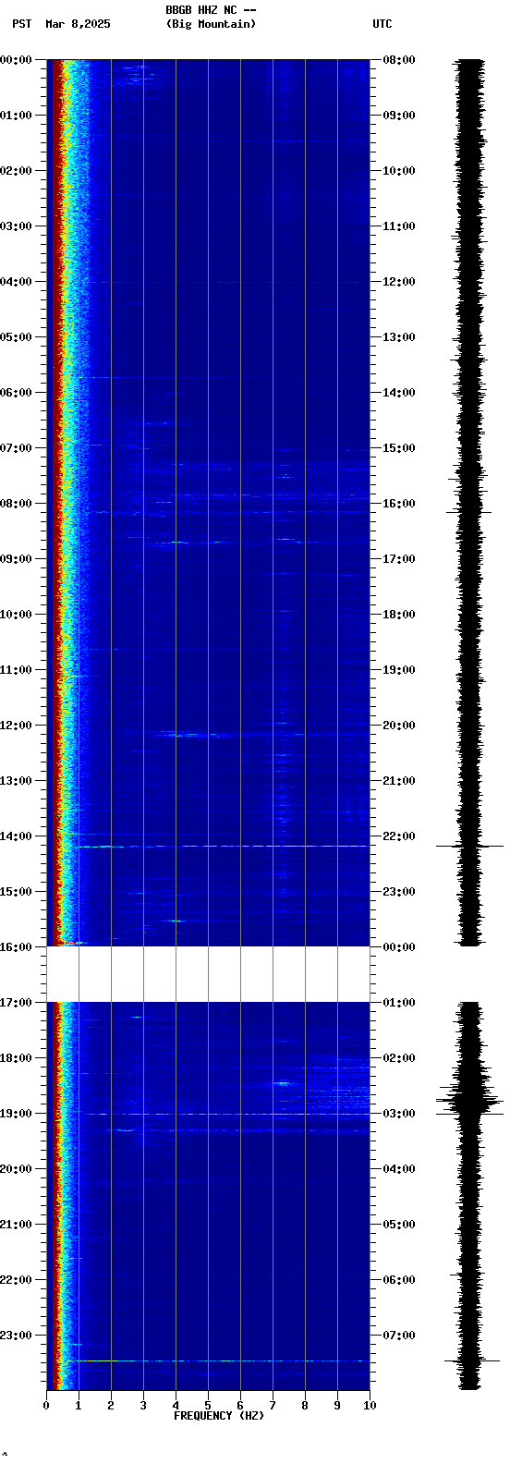The height and width of the screenshot is (1464, 510).
Task: Click the 10 Hz frequency tick label
Action: tap(370, 1406)
